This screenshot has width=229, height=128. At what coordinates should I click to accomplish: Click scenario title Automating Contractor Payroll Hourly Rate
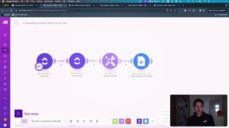[45, 23]
